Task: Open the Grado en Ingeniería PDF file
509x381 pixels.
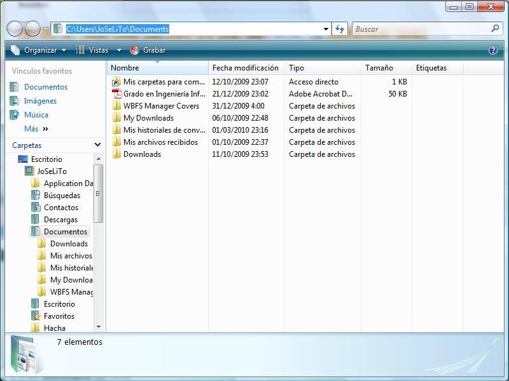Action: point(164,94)
